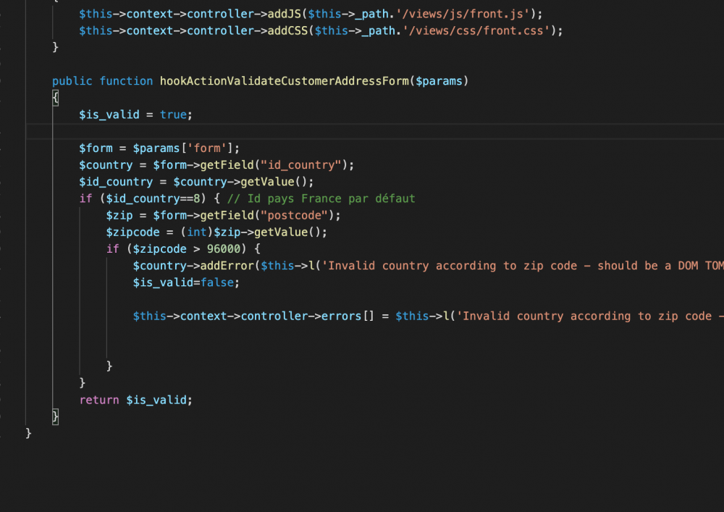The image size is (724, 512).
Task: Place cursor on '$is_valid = true;' line
Action: [x=136, y=114]
